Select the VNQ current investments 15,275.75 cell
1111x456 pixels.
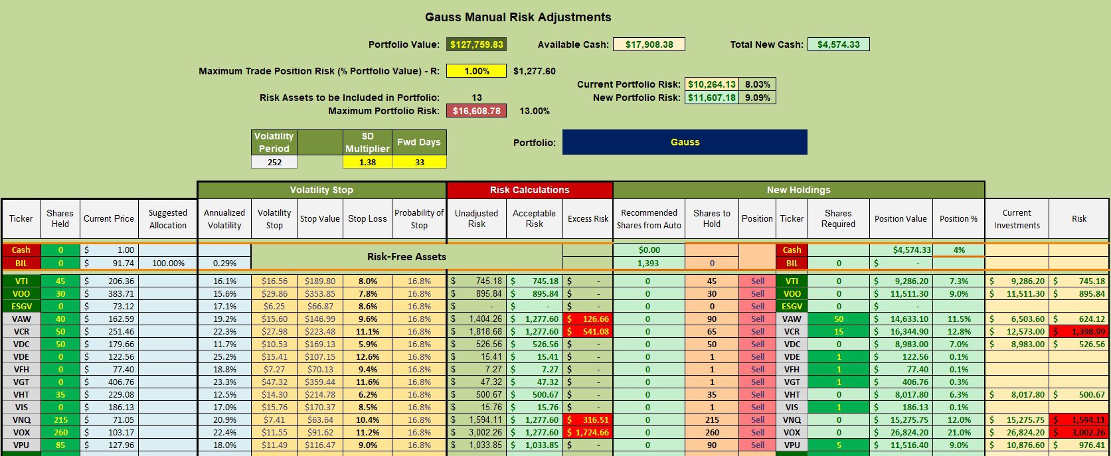[1017, 420]
